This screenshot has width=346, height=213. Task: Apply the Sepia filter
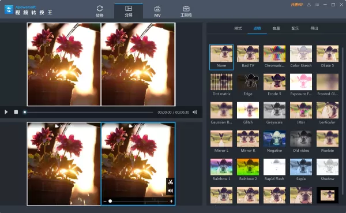tap(301, 170)
